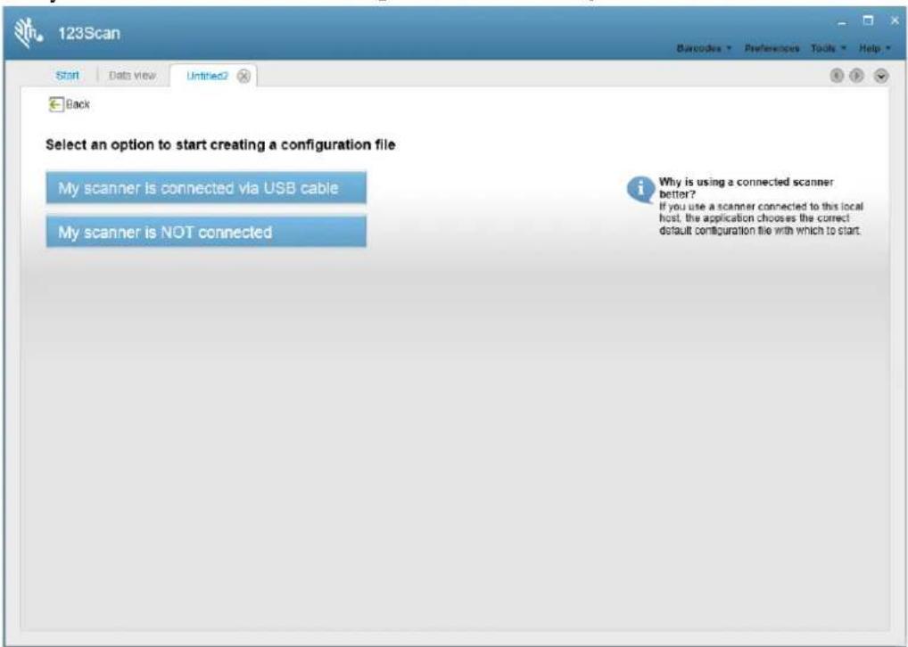908x647 pixels.
Task: Click the Zebra logo icon
Action: 28,33
